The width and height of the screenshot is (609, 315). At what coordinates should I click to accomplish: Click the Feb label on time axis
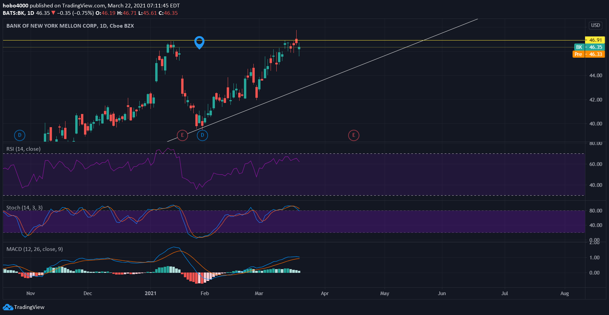coord(205,293)
